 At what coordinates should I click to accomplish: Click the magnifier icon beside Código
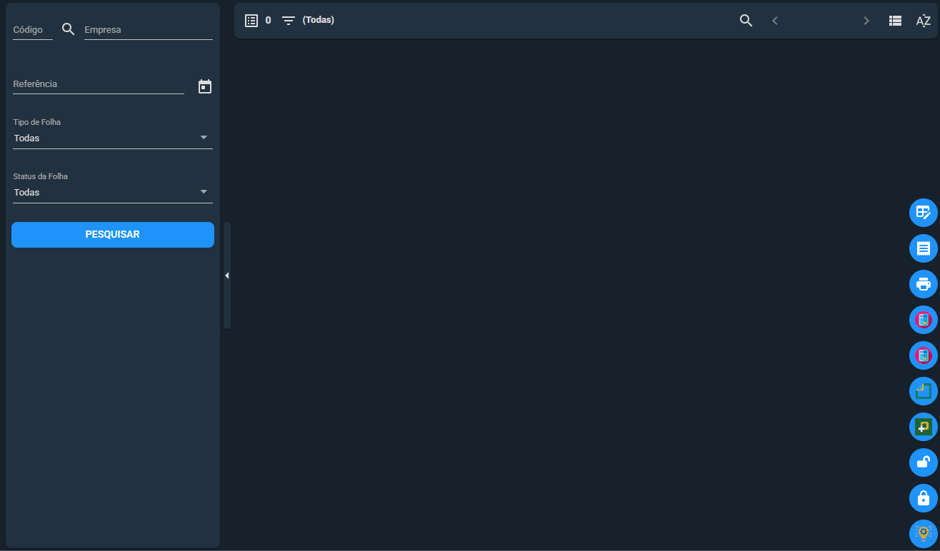click(x=69, y=29)
